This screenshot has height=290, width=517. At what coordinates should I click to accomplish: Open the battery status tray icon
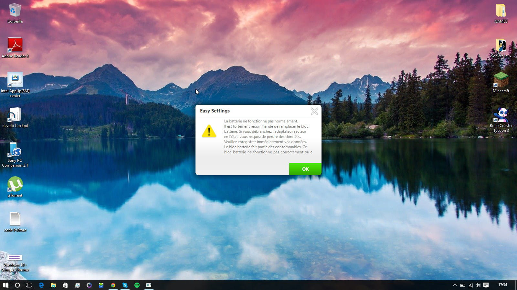pyautogui.click(x=463, y=285)
